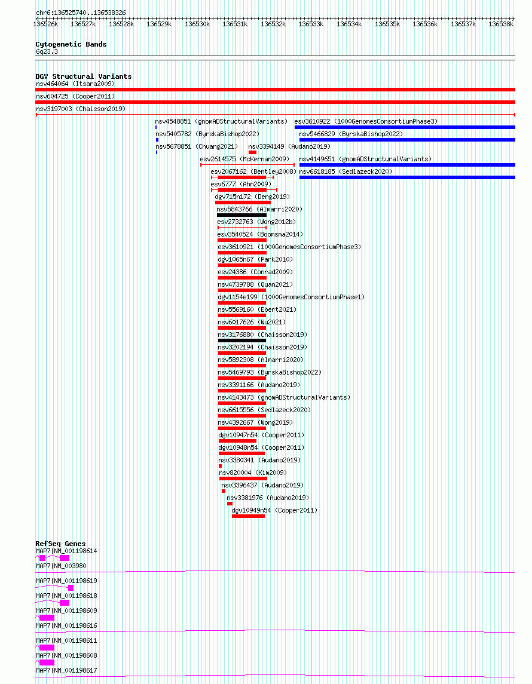Select the DGV Structural Variants track title
Image resolution: width=532 pixels, height=684 pixels.
click(84, 76)
